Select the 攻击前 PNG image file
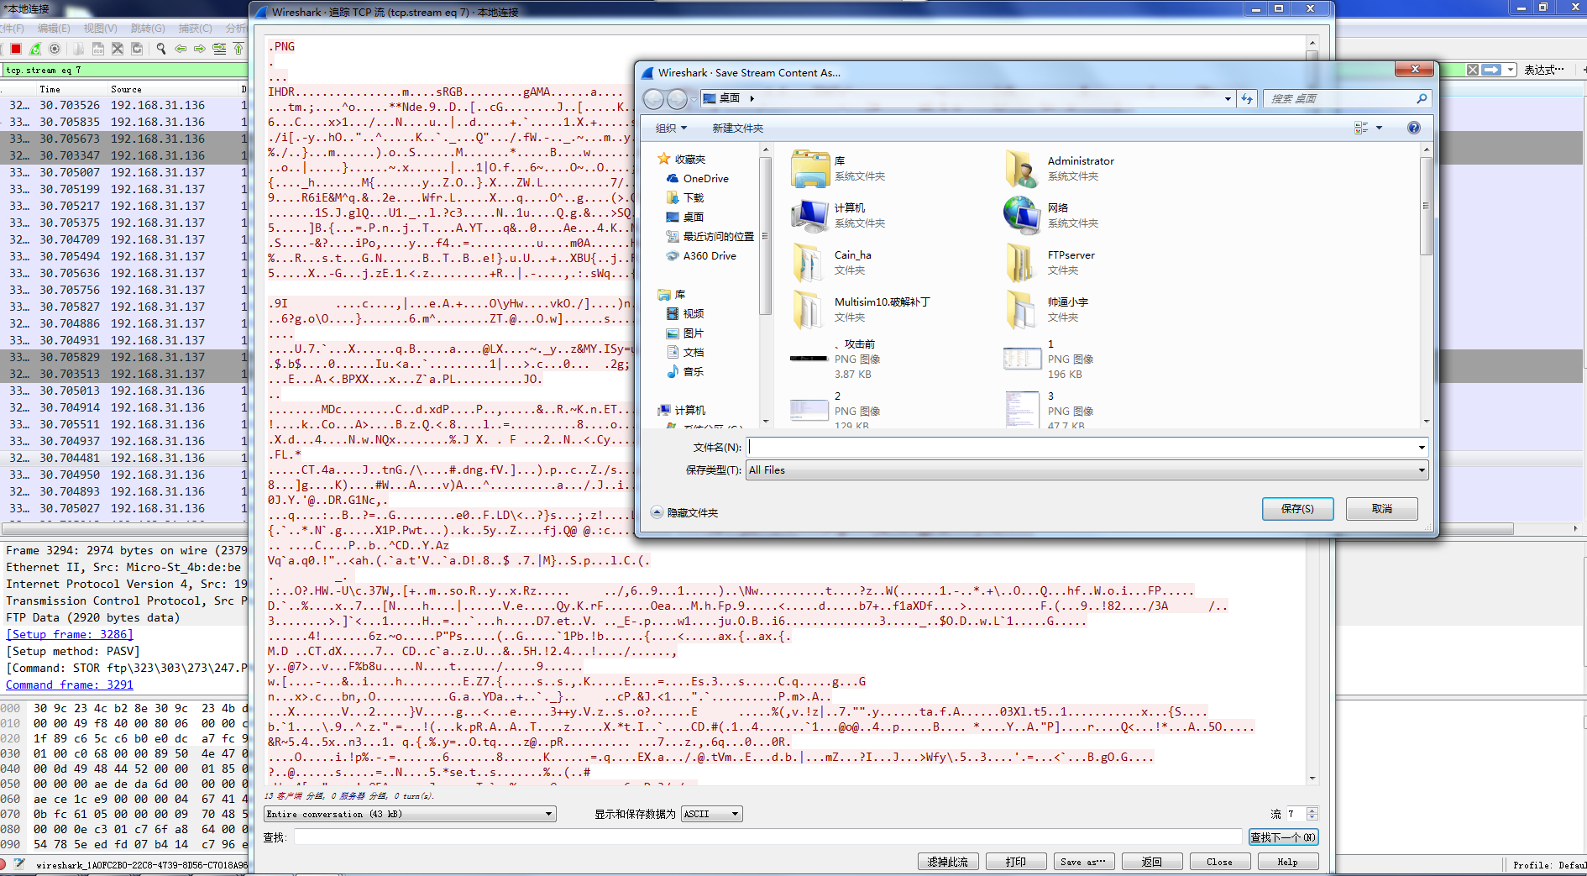The height and width of the screenshot is (876, 1587). pyautogui.click(x=835, y=359)
